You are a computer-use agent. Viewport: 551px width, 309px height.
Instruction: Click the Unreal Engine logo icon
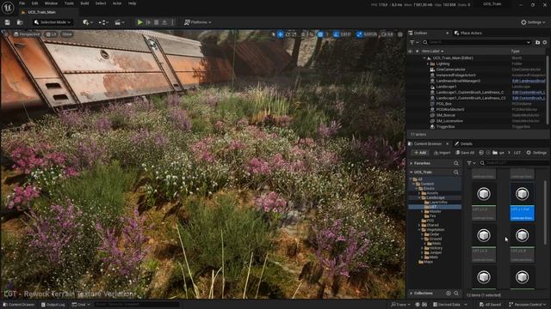(8, 8)
